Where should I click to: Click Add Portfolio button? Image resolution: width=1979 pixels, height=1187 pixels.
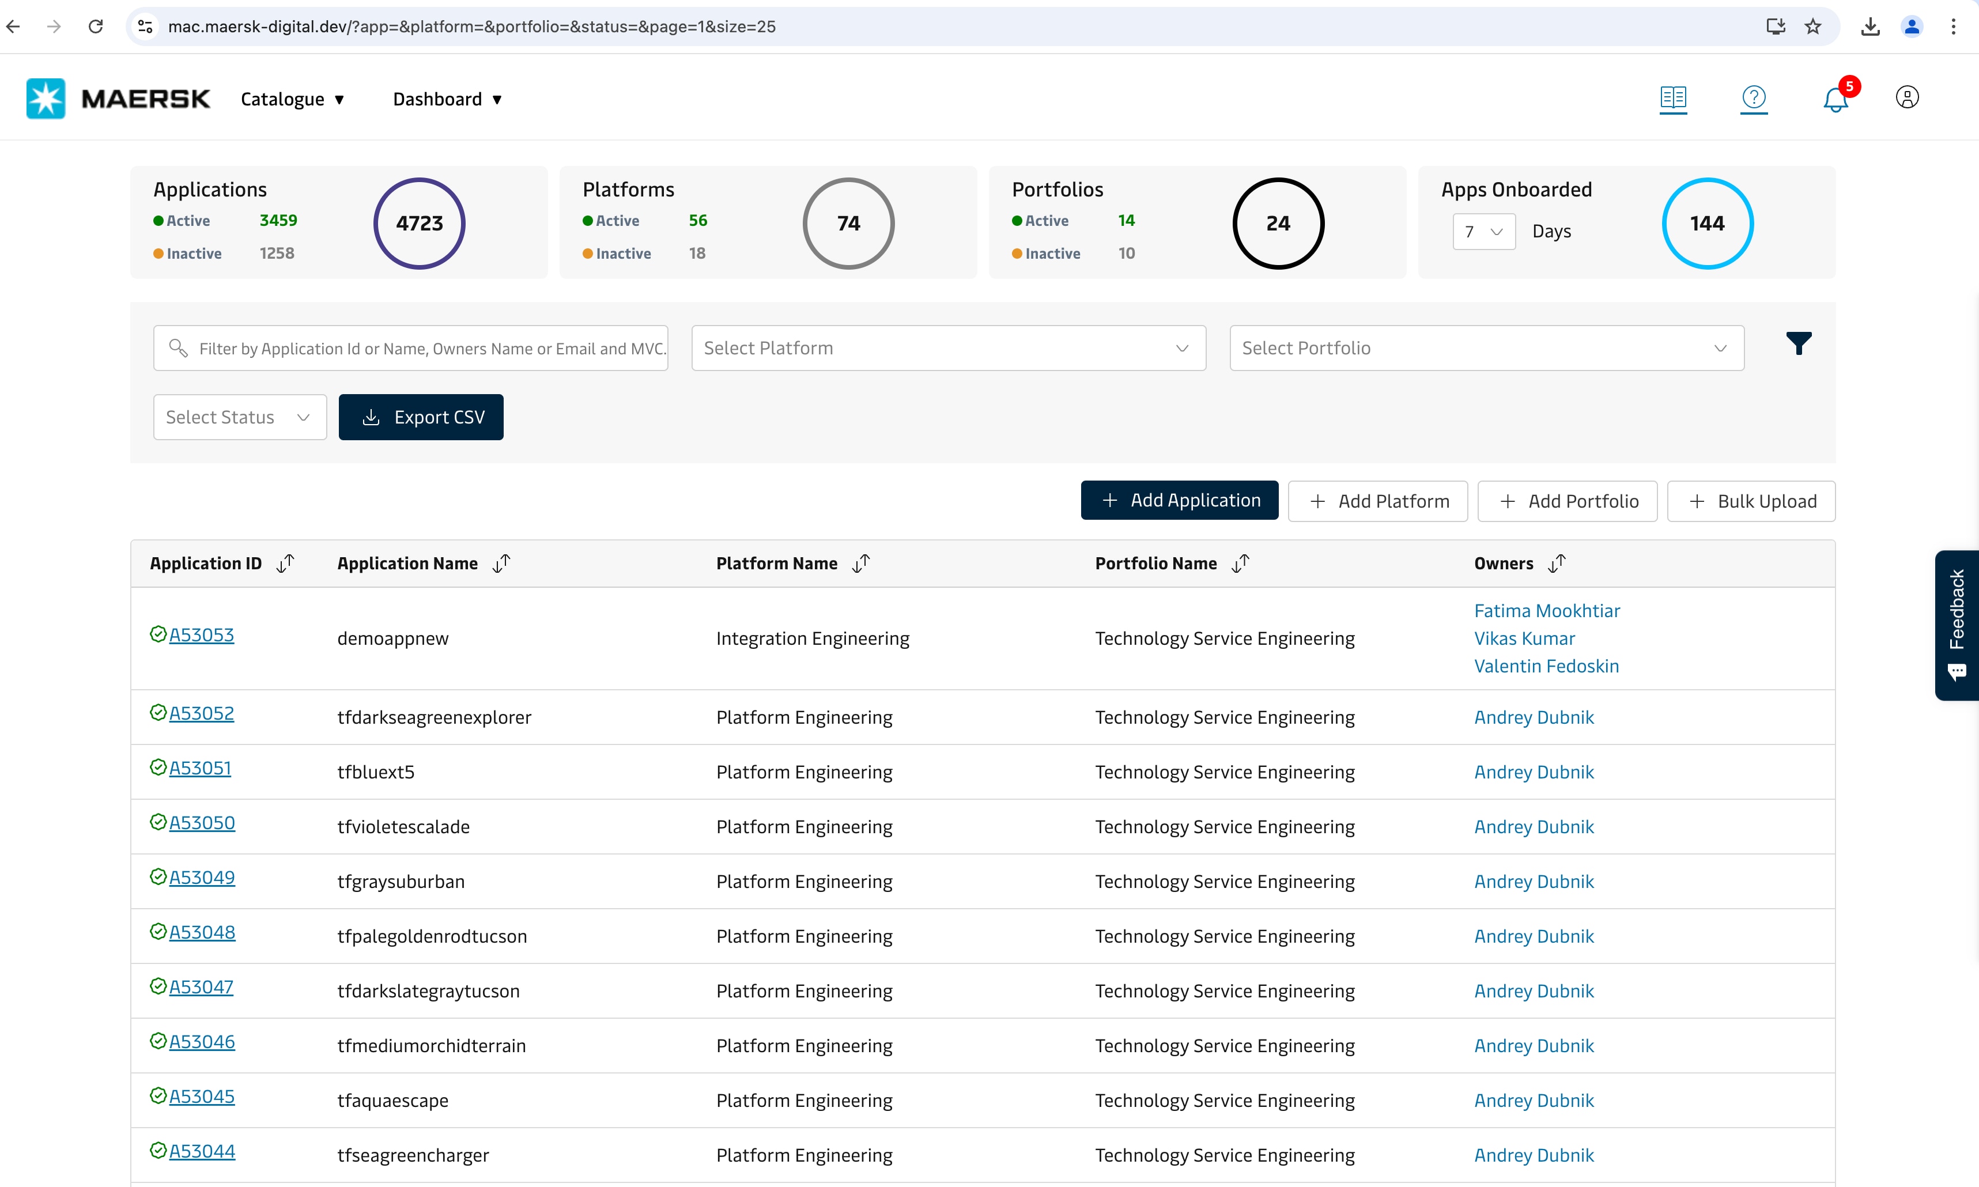tap(1567, 501)
